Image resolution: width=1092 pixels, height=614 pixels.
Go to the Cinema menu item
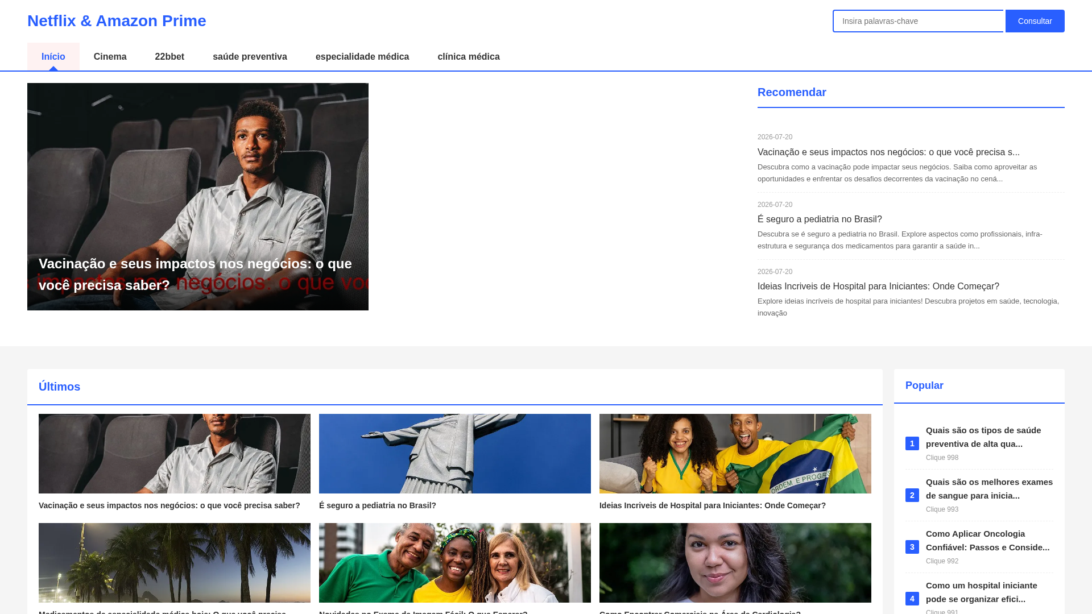click(x=110, y=57)
